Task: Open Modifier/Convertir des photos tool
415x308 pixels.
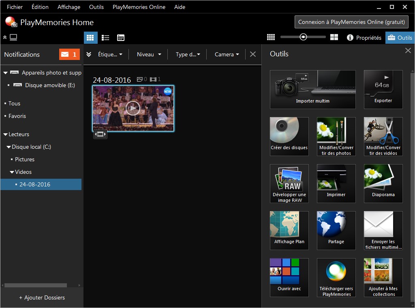Action: [x=336, y=137]
